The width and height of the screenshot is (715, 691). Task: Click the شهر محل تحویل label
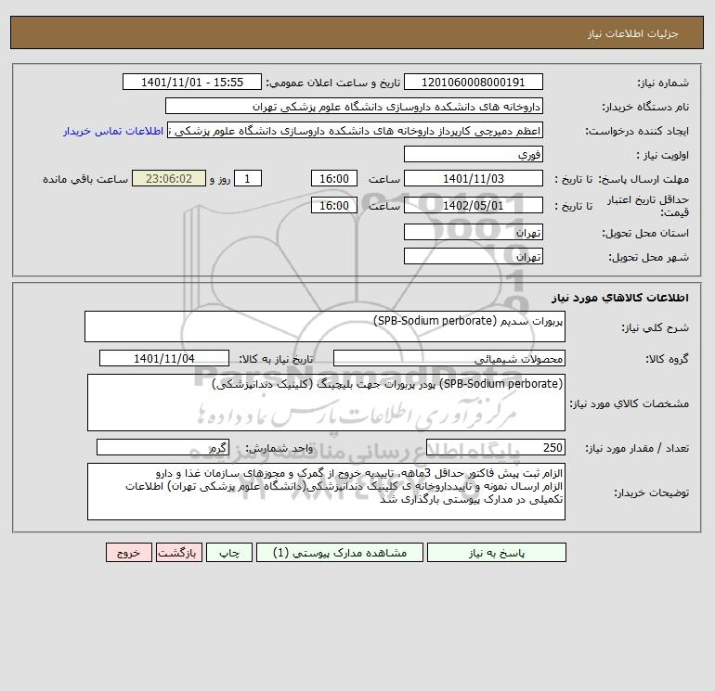click(x=649, y=257)
